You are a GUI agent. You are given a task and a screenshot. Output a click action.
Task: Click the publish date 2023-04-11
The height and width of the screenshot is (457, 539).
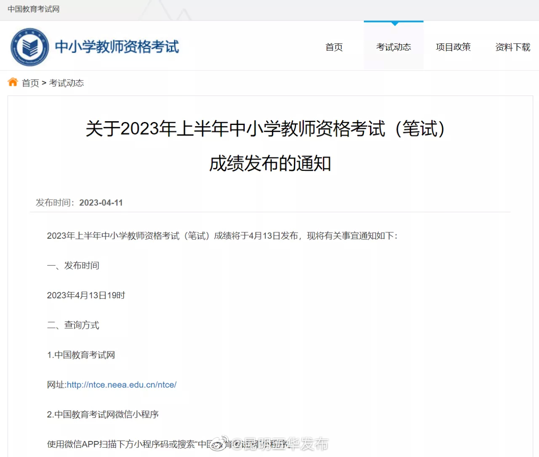[101, 202]
